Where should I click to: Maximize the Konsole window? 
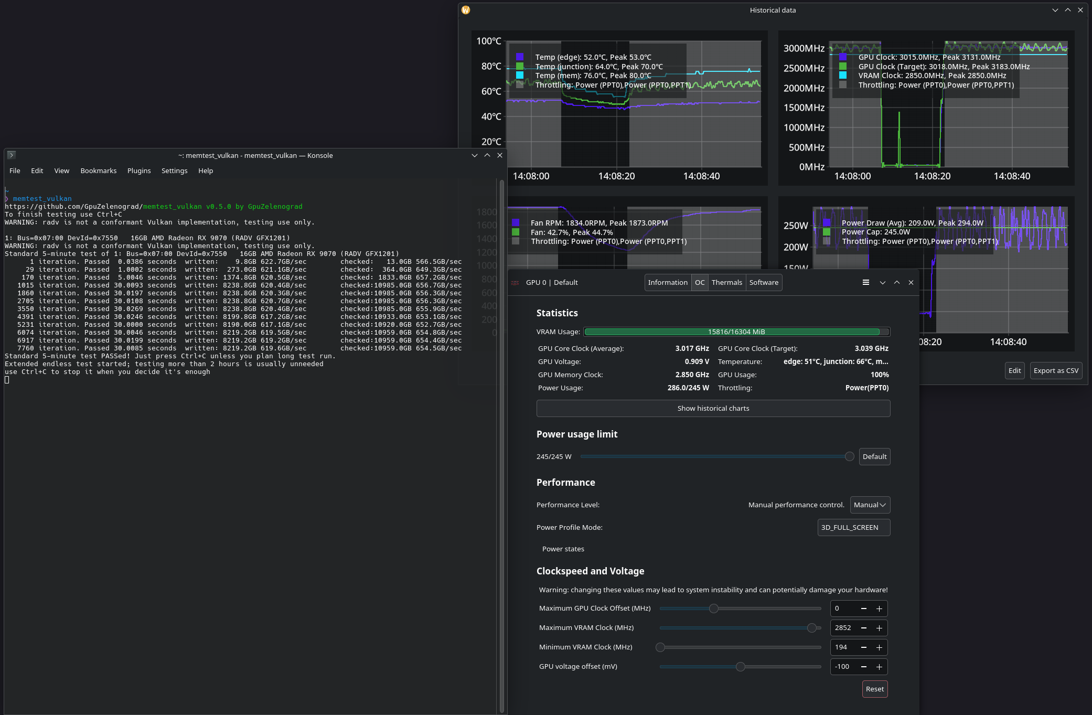487,155
